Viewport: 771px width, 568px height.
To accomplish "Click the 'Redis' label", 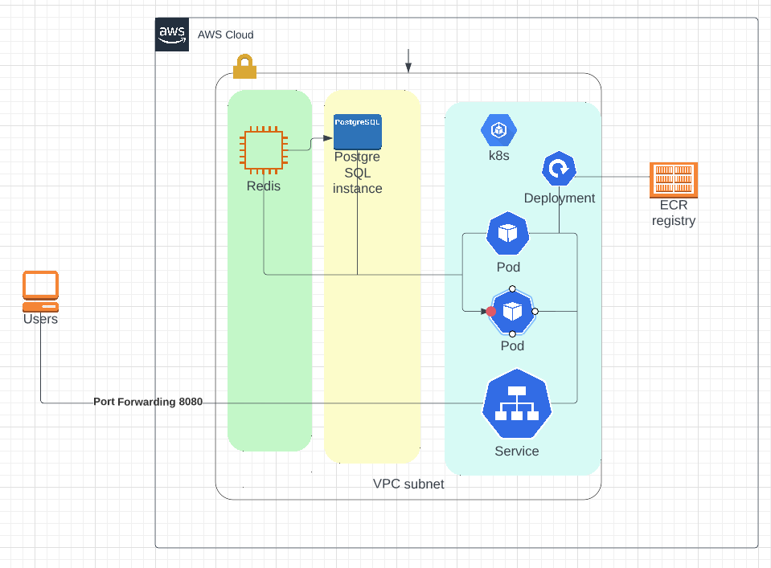I will (264, 186).
